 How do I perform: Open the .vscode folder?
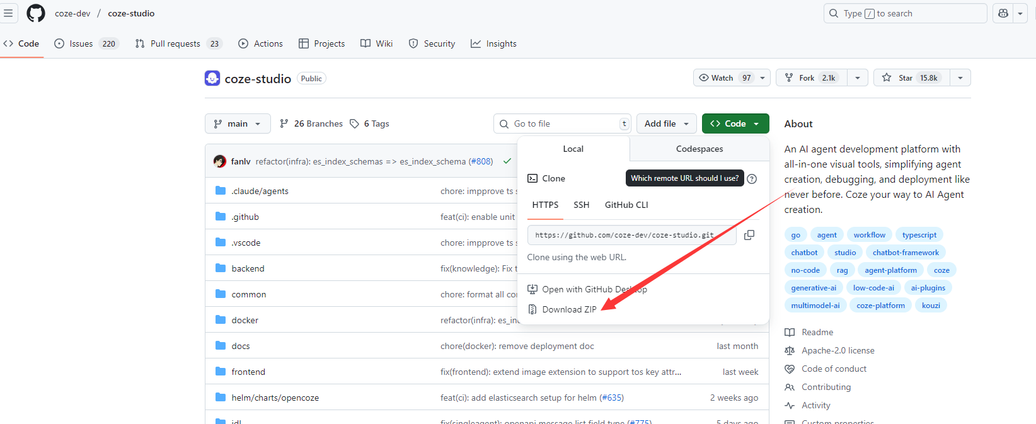pos(246,243)
